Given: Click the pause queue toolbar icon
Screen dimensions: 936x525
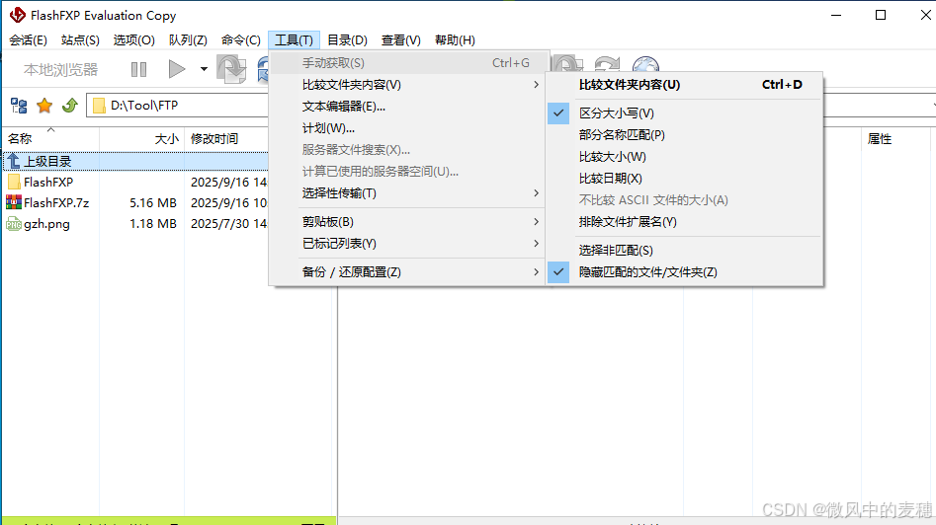Looking at the screenshot, I should 138,70.
